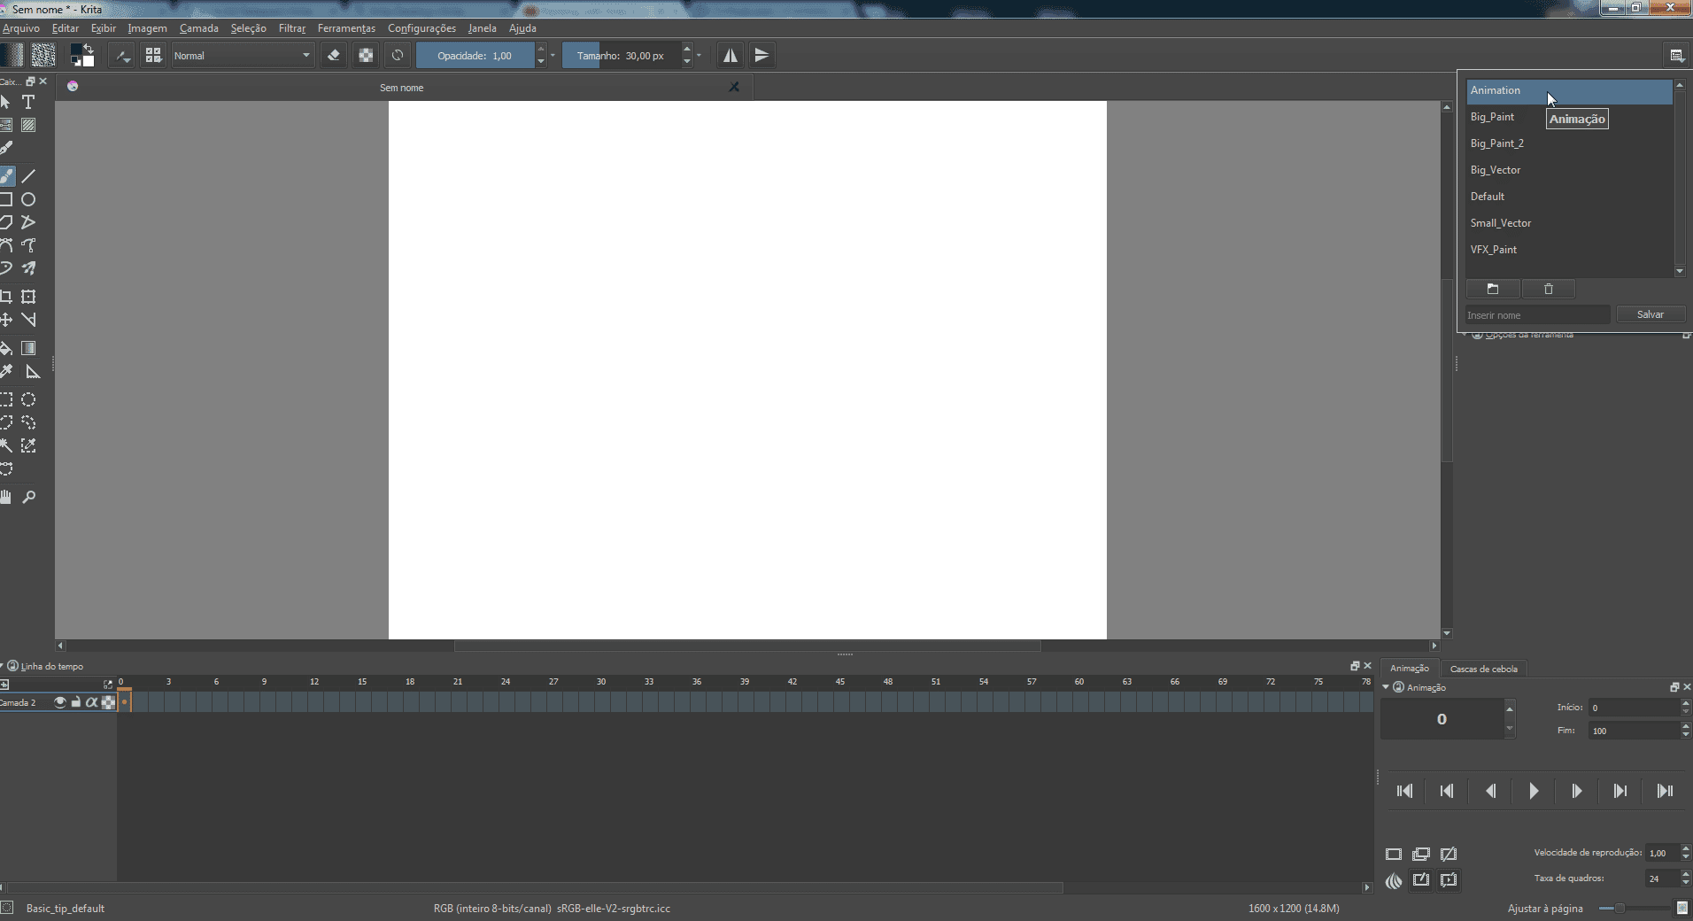This screenshot has height=921, width=1693.
Task: Select the Zoom tool in the toolbox
Action: (x=29, y=497)
